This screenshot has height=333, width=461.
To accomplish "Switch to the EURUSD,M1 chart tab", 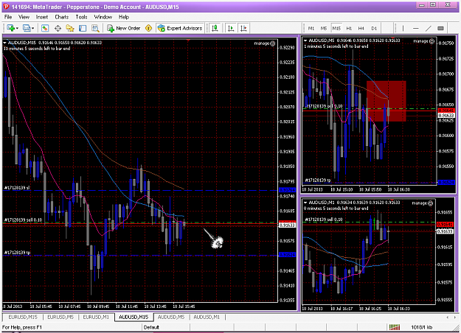I will tap(96, 317).
